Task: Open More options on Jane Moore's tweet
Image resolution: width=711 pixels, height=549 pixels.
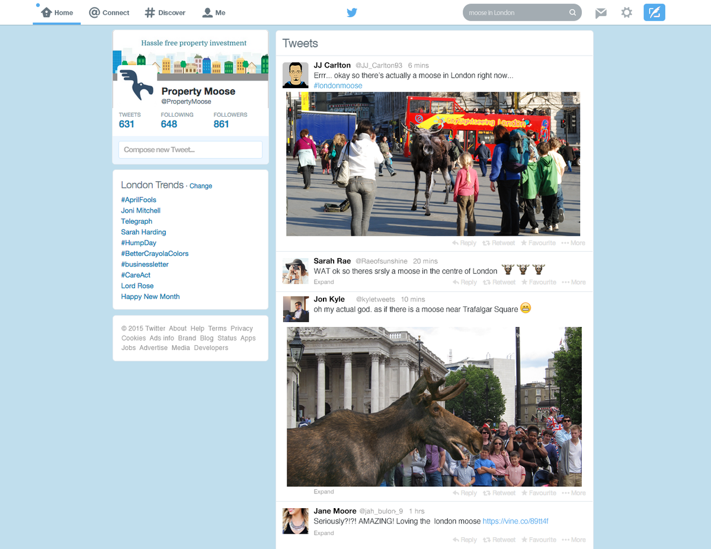Action: tap(574, 540)
